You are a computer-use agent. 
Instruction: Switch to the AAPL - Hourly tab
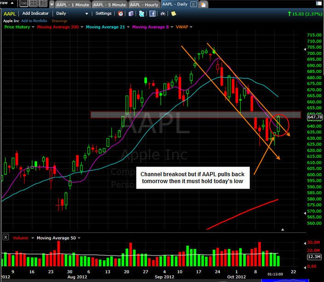pos(144,5)
